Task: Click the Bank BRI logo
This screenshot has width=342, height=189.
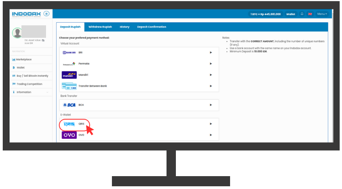Action: [69, 53]
